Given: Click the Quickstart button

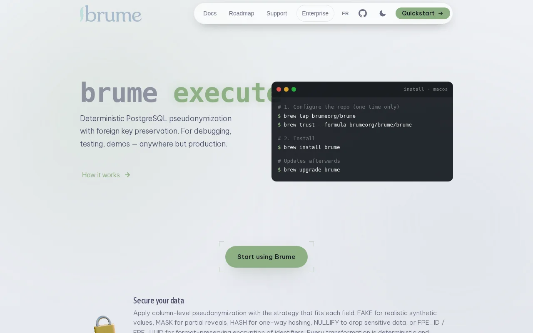Looking at the screenshot, I should [x=423, y=13].
